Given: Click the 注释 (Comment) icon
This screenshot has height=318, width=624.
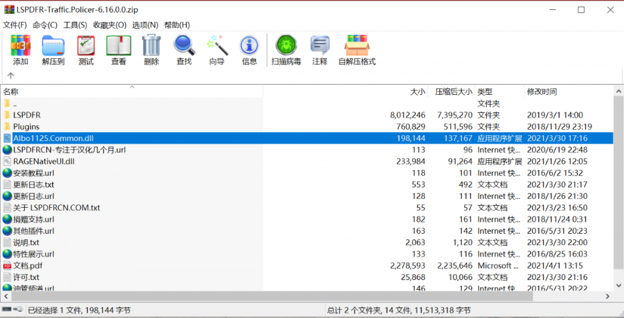Looking at the screenshot, I should click(319, 46).
